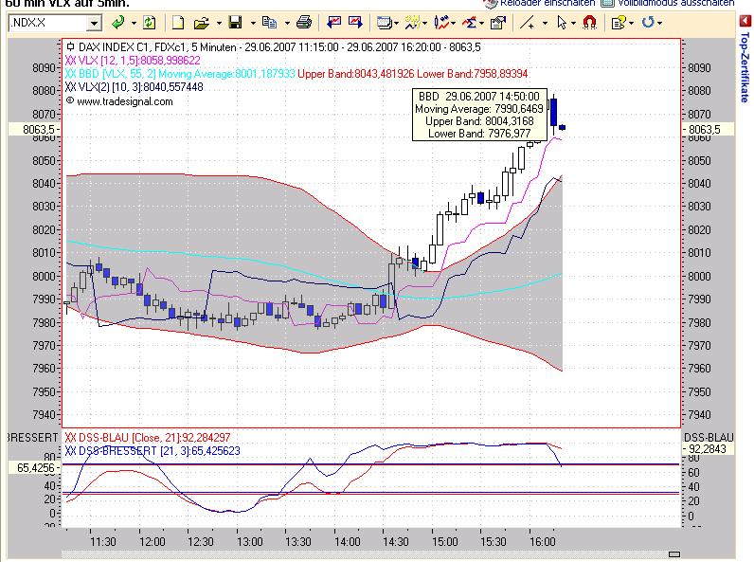Select the Upper Band:8043,481926 legend text
The image size is (754, 562).
(356, 74)
